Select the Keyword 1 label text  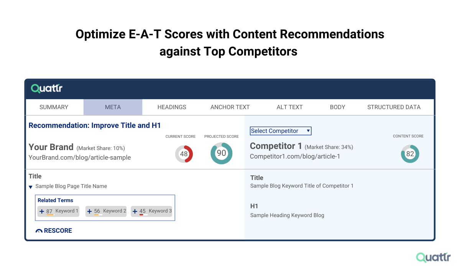(x=67, y=211)
